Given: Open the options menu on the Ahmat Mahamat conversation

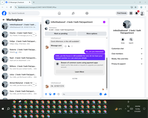Looking at the screenshot, I should [34, 84].
